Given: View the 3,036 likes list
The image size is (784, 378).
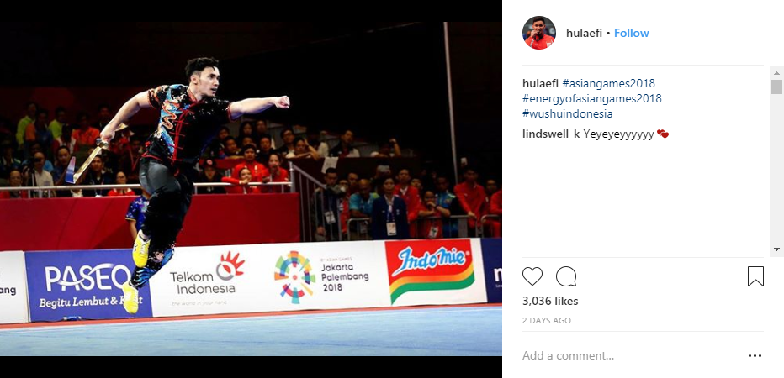Looking at the screenshot, I should 550,301.
